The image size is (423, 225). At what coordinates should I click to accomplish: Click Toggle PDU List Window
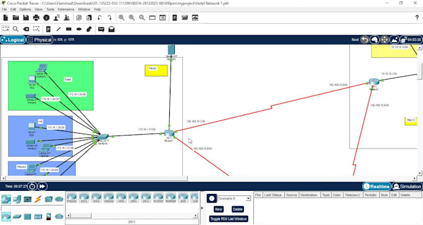point(228,219)
